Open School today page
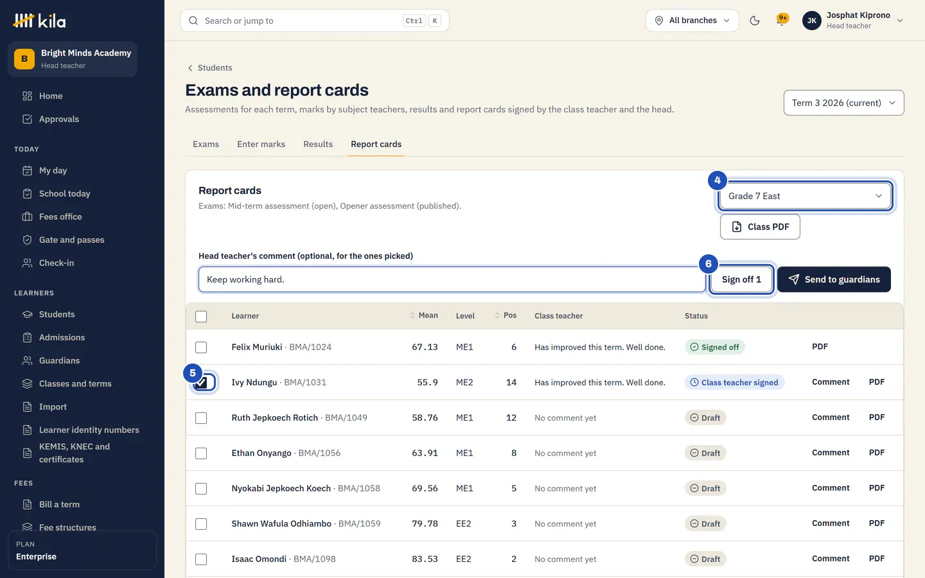Image resolution: width=925 pixels, height=578 pixels. 65,194
